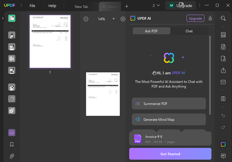Screen dimensions: 232x162
Task: Select the Invoice document tab
Action: coord(110,7)
